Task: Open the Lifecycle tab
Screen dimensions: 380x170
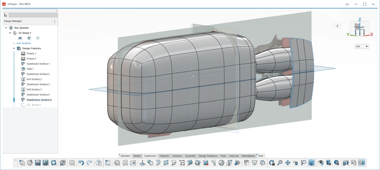Action: [234, 156]
